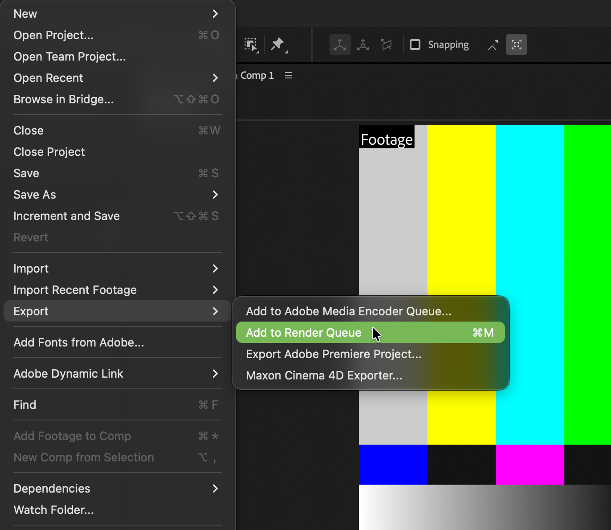Open the Comp 1 panel menu icon
This screenshot has height=530, width=611.
point(289,75)
